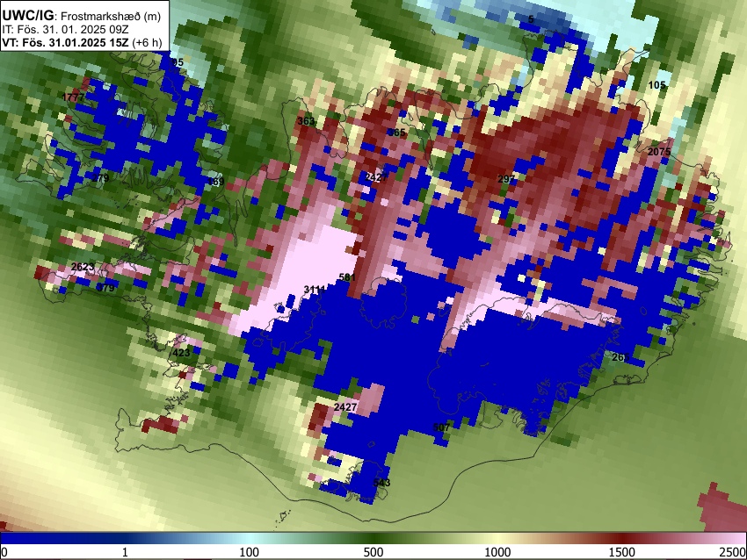
Task: Click the map value label '105'
Action: tap(657, 85)
